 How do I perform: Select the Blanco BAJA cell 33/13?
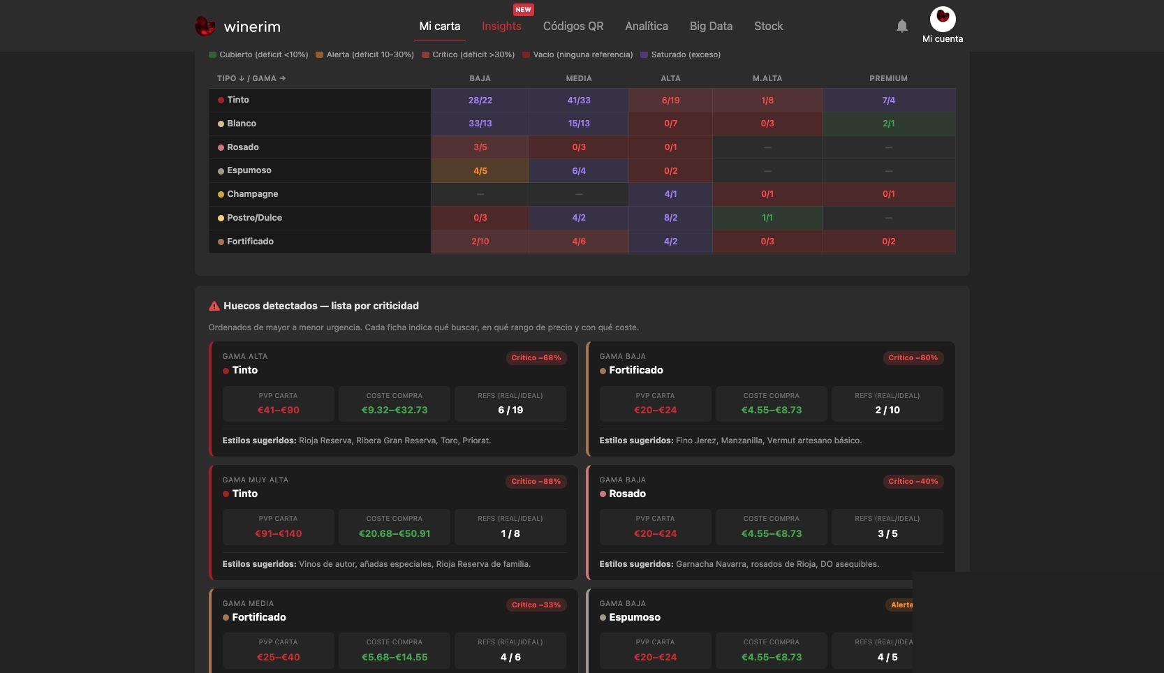(x=480, y=124)
